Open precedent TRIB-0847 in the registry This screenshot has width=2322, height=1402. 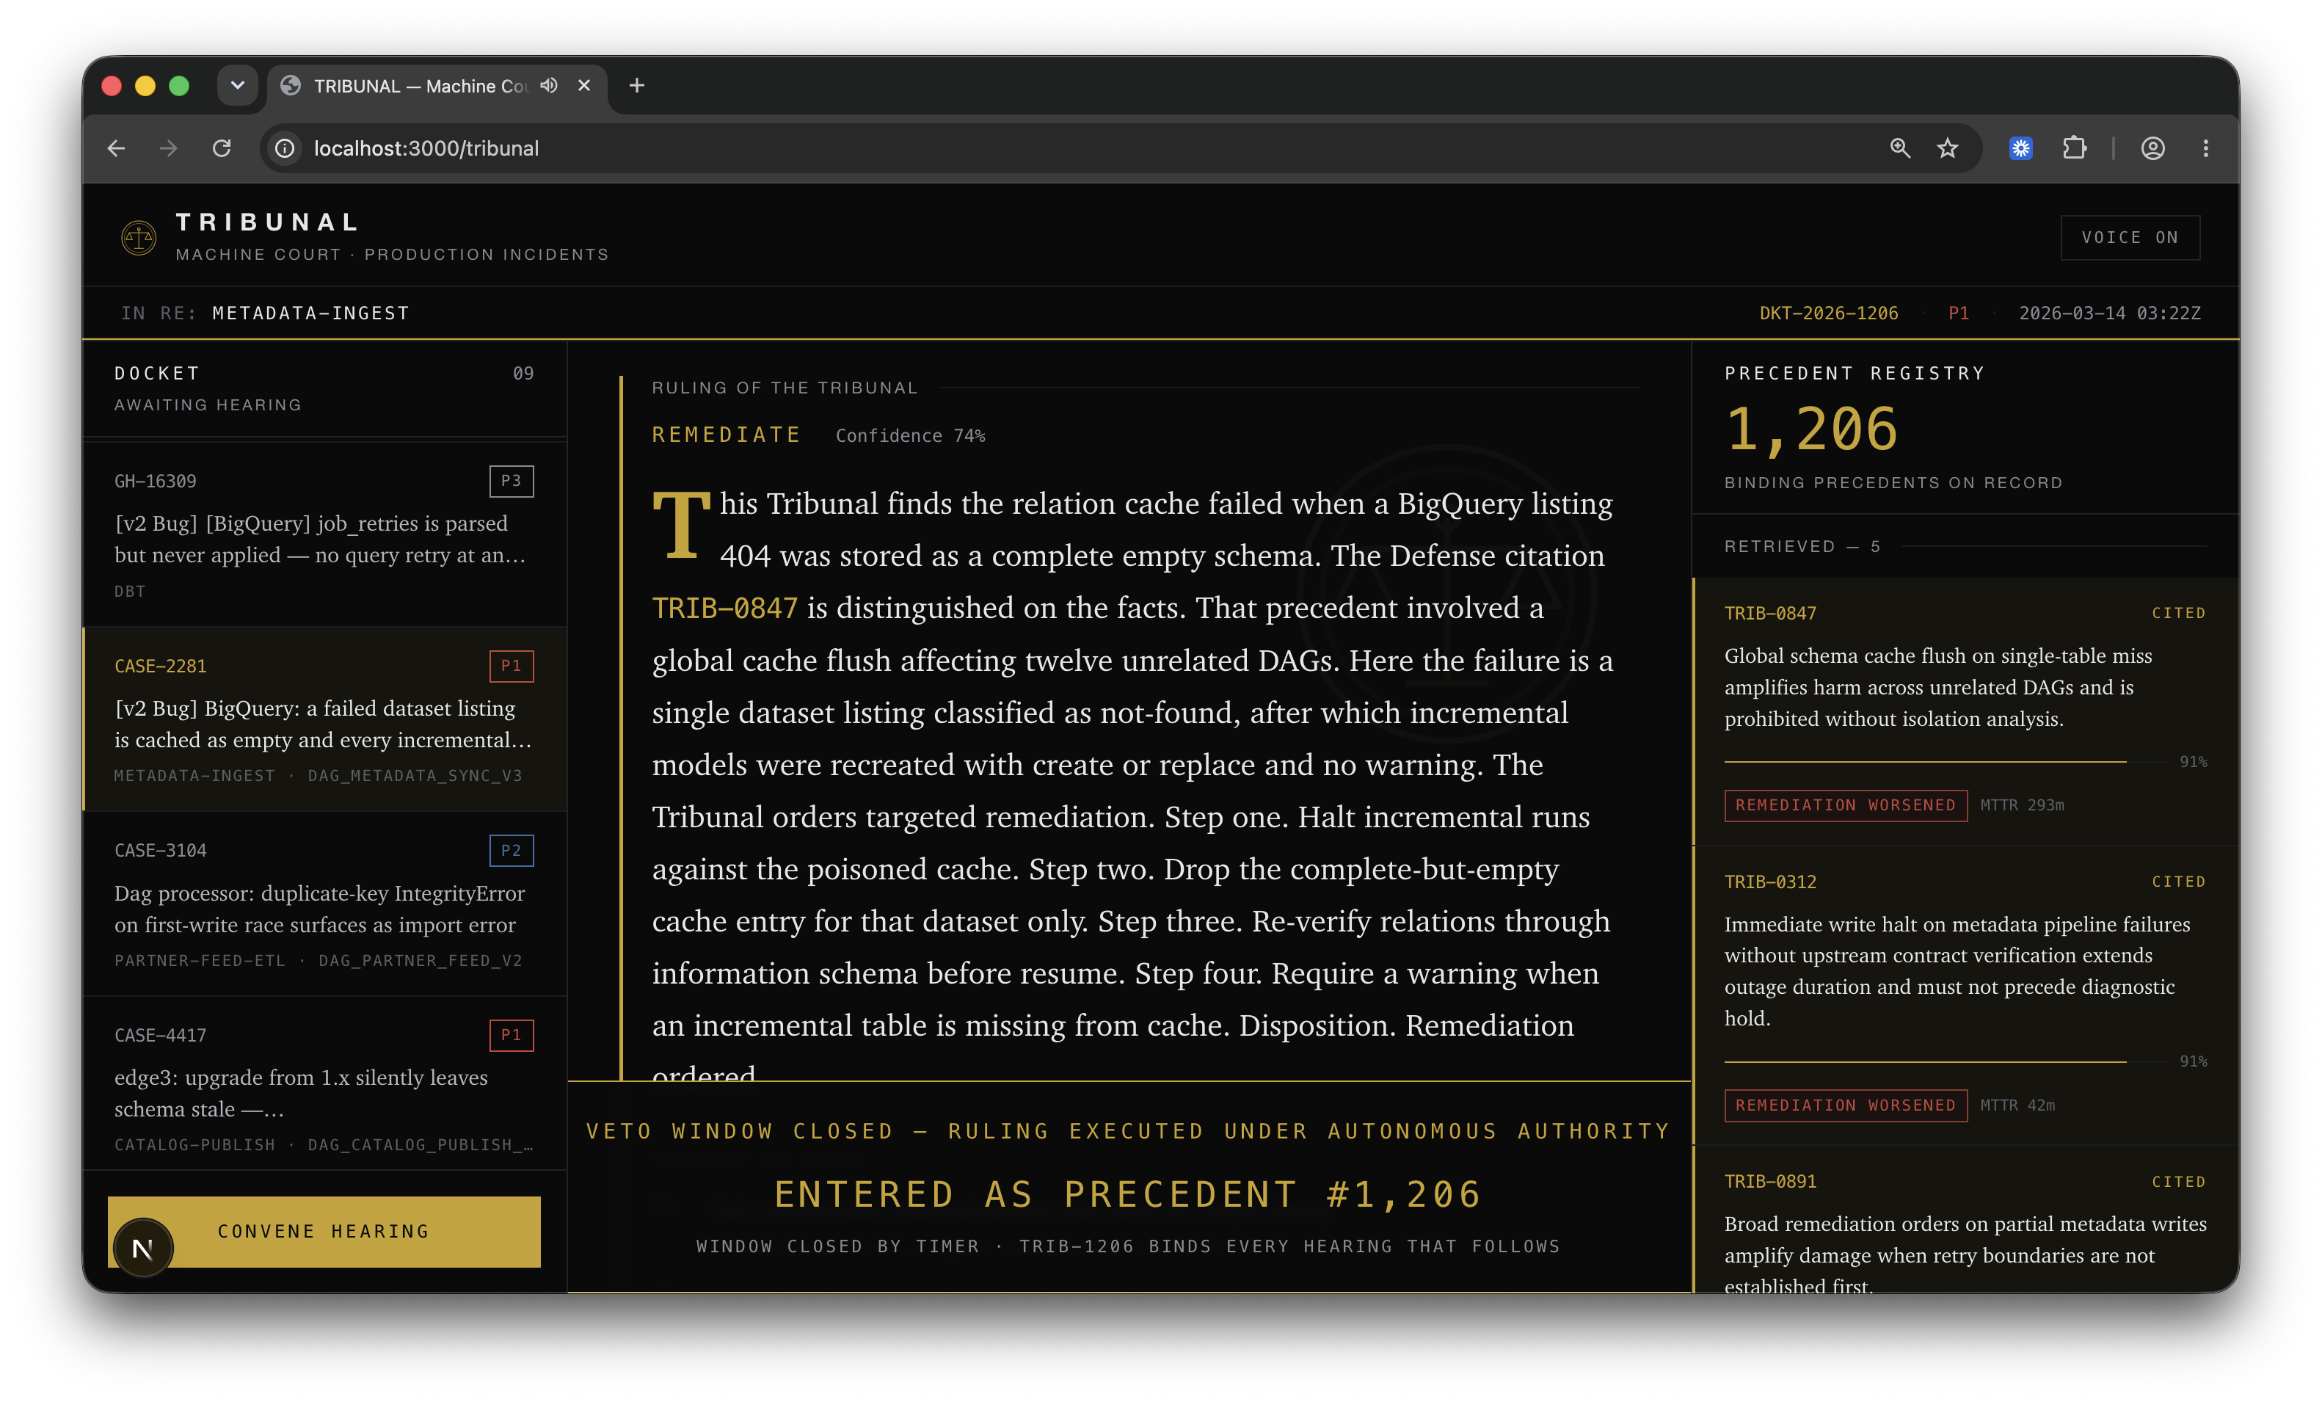1966,712
